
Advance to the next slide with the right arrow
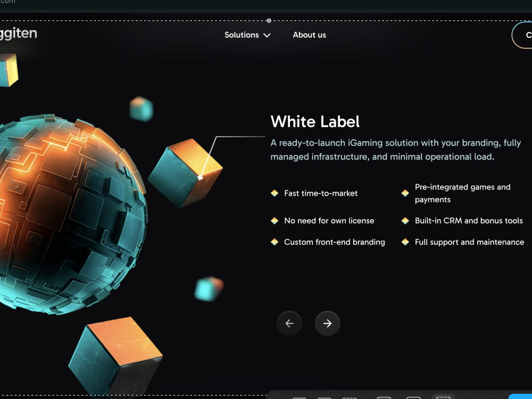pyautogui.click(x=327, y=323)
